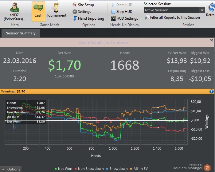Screen dimensions: 215x172
Task: Click the Hand Importing arrow icon
Action: 75,18
